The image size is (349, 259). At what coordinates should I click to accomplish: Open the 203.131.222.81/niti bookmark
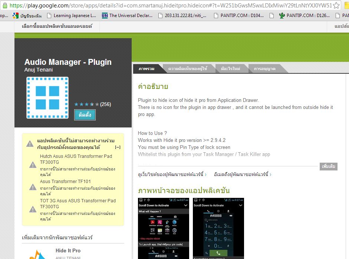coord(182,16)
